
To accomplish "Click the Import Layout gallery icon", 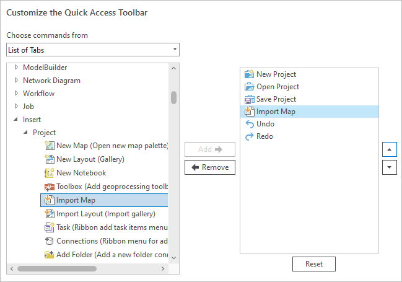I will [x=50, y=214].
